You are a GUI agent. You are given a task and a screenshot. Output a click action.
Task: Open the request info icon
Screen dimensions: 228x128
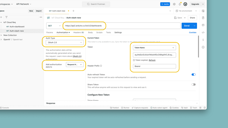[x=203, y=47]
